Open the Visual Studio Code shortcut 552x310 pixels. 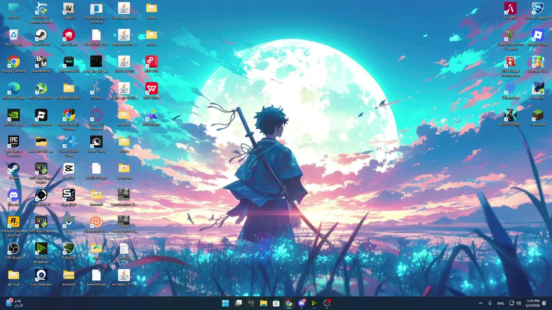[x=69, y=146]
